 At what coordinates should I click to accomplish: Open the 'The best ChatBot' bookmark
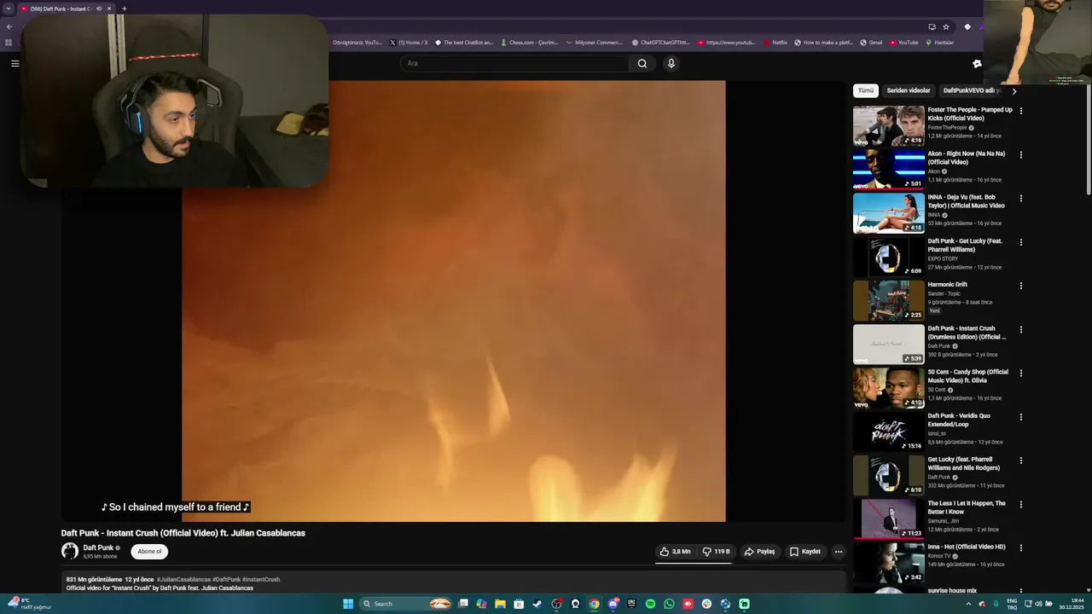tap(464, 43)
